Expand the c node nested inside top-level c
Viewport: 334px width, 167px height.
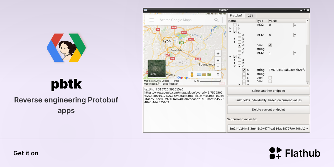(235, 42)
